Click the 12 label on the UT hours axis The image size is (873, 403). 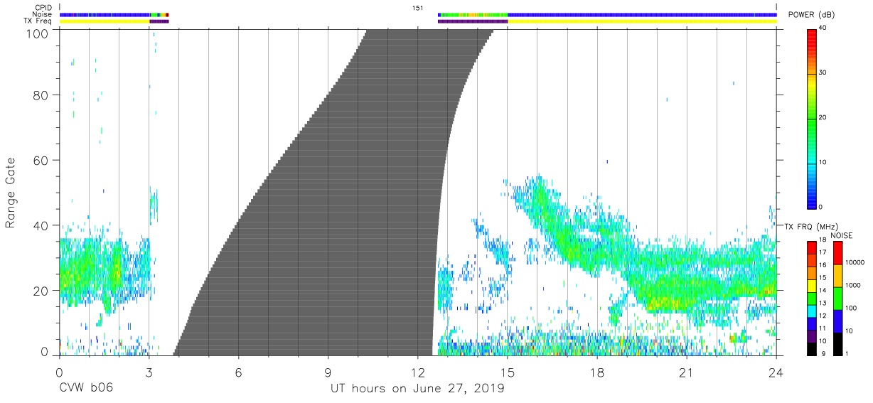pyautogui.click(x=417, y=372)
